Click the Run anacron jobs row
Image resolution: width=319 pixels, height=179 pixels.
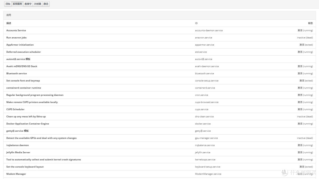point(17,38)
